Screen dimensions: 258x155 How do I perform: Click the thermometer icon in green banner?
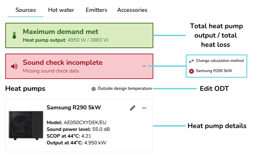pos(14,35)
